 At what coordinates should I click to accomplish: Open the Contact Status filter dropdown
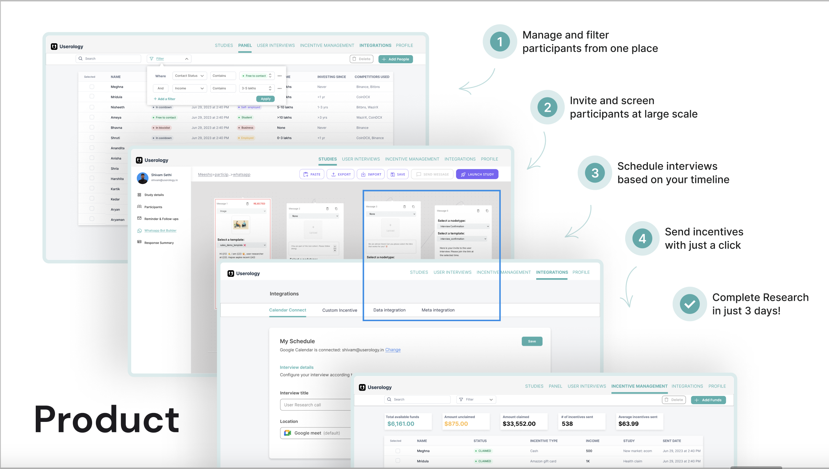(189, 76)
